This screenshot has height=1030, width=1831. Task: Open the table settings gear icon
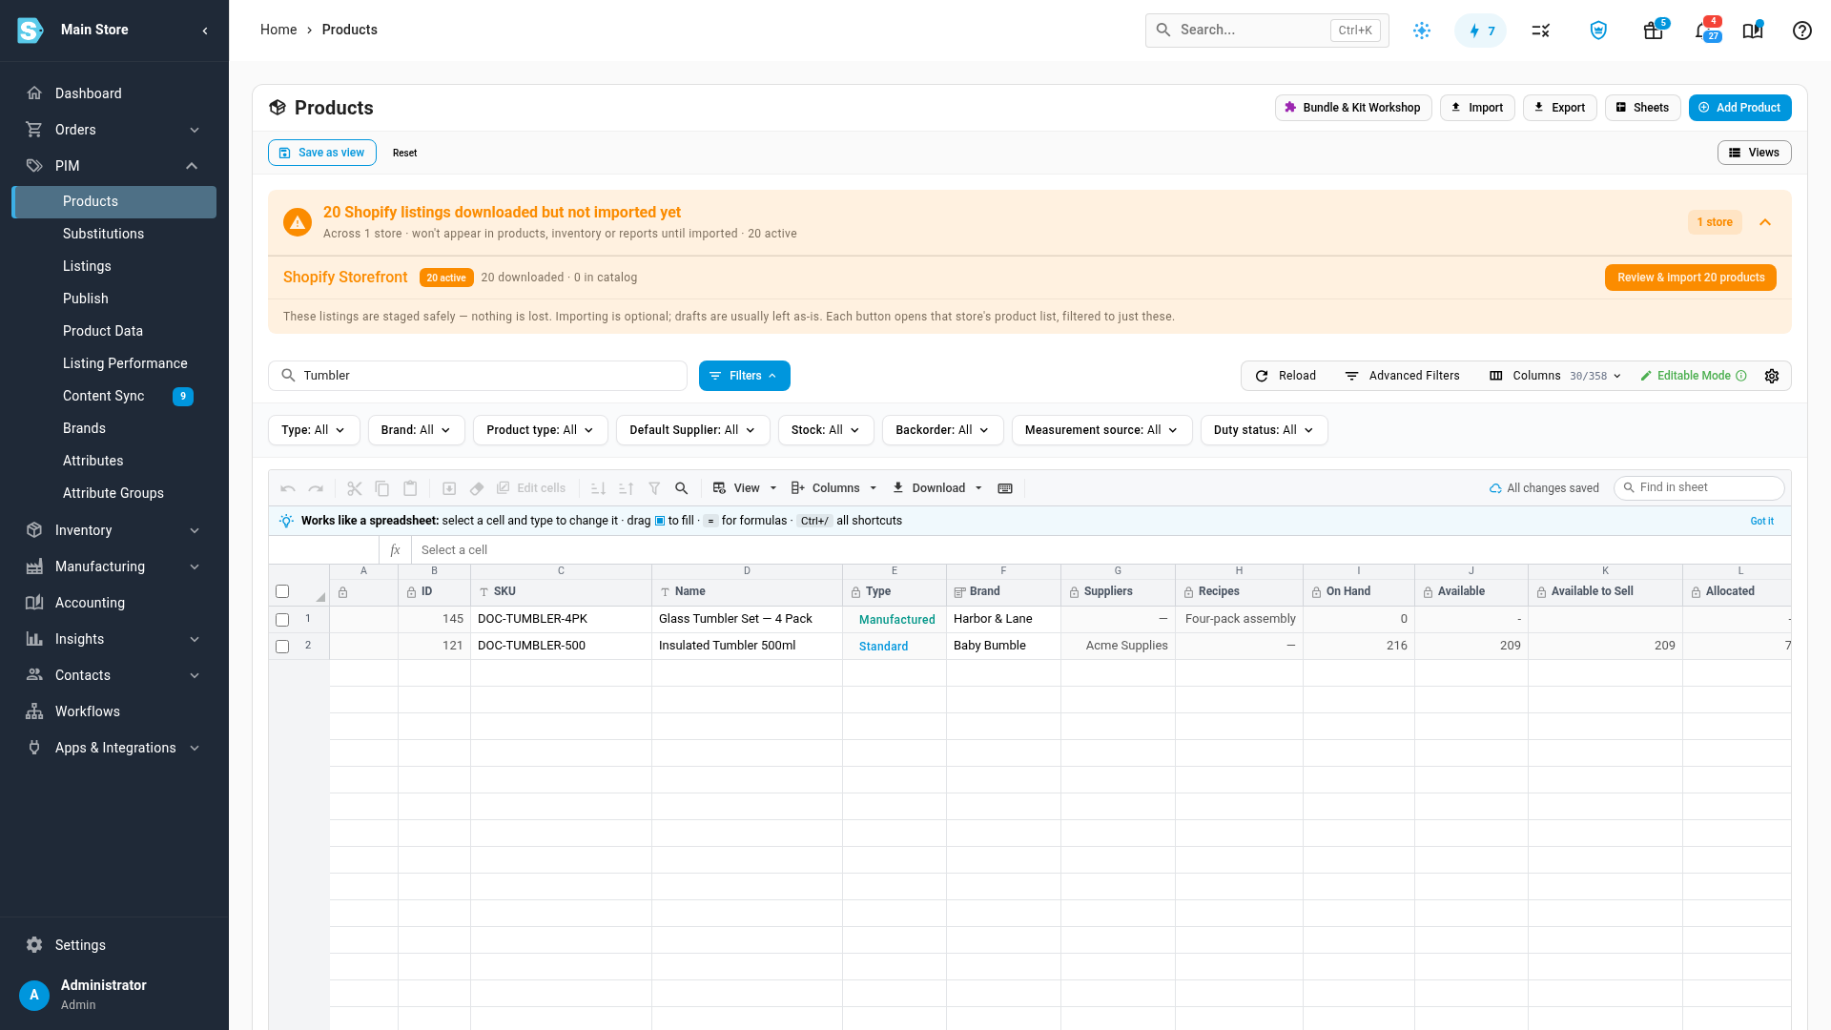point(1772,376)
